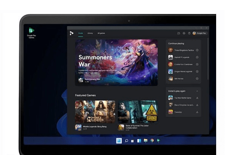Click the Township game icon
The width and height of the screenshot is (225, 155).
pos(171,112)
